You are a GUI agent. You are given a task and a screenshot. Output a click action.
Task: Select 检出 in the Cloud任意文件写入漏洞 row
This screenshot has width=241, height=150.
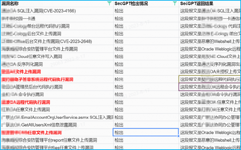coord(146,57)
